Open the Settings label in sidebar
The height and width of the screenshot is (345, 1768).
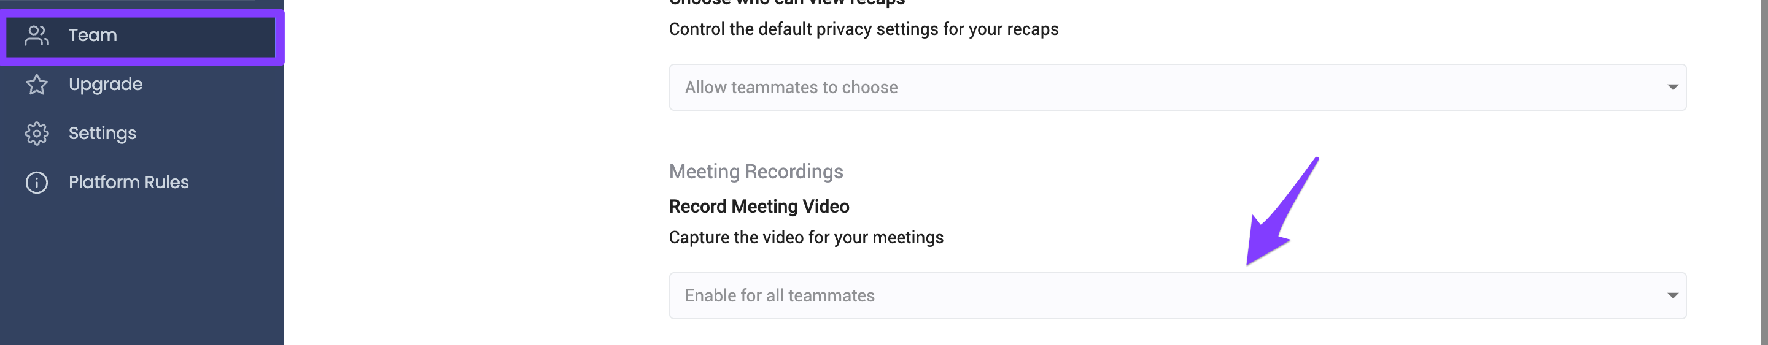[x=103, y=134]
